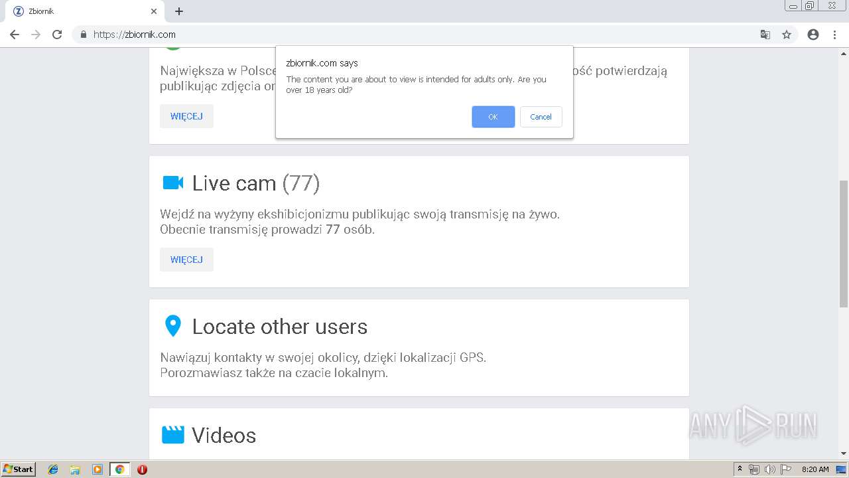The image size is (849, 478).
Task: Click 'zbiornik.com says' dialog title
Action: point(322,63)
